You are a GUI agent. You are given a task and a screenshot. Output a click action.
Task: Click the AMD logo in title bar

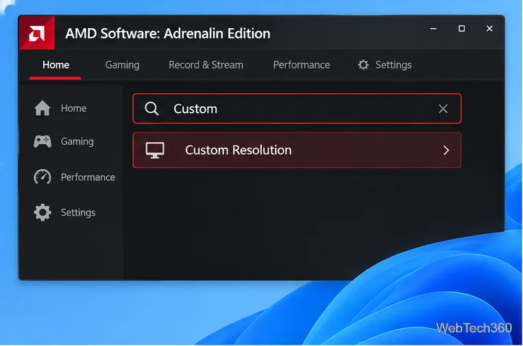37,33
